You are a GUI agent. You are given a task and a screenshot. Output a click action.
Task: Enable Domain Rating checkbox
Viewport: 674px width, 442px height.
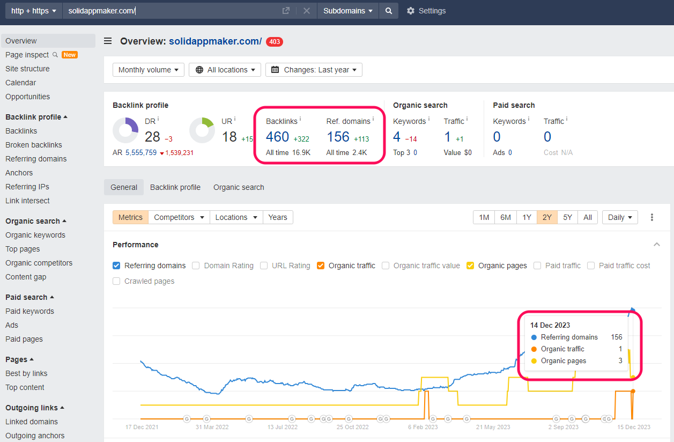tap(196, 266)
